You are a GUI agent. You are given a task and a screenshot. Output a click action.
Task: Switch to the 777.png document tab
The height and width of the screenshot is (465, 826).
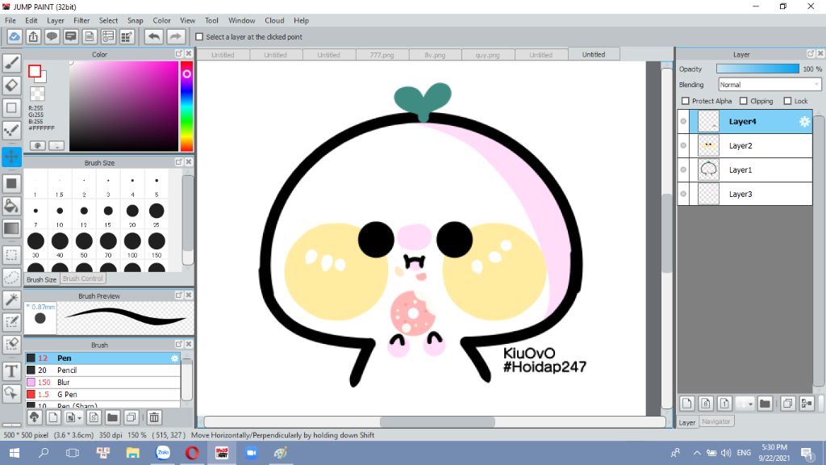[x=382, y=55]
